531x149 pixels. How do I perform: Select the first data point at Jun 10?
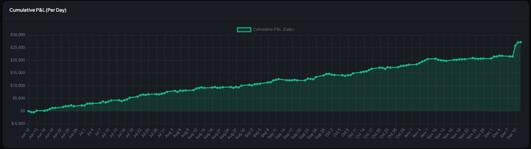click(28, 111)
